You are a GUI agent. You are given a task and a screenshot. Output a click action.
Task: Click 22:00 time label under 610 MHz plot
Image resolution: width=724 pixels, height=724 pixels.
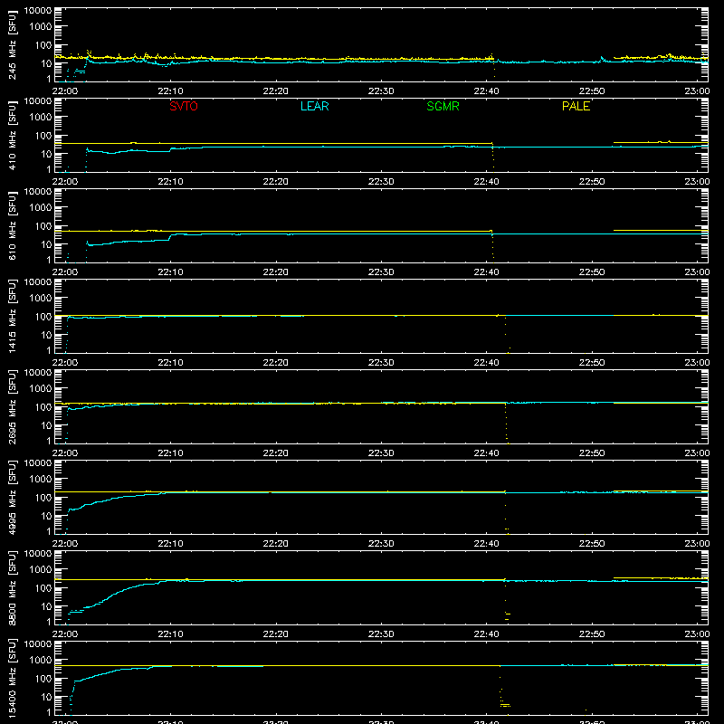pos(65,272)
